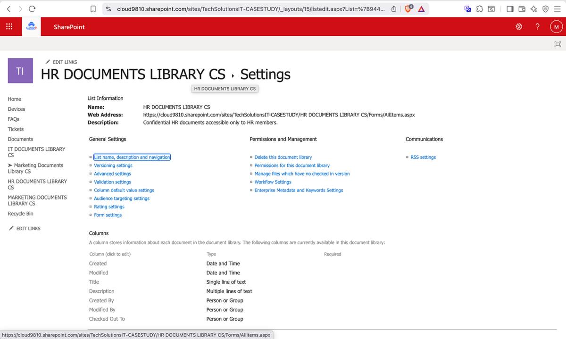Open the account avatar M
566x339 pixels.
click(556, 27)
